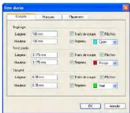The height and width of the screenshot is (113, 130).
Task: Open the Cyan color dropdown
Action: tap(105, 42)
